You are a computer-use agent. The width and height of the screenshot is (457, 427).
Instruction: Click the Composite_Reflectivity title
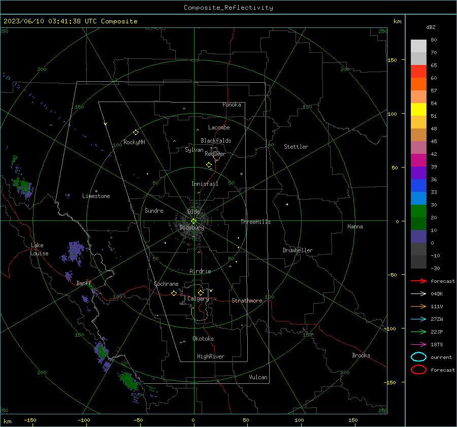coord(228,8)
